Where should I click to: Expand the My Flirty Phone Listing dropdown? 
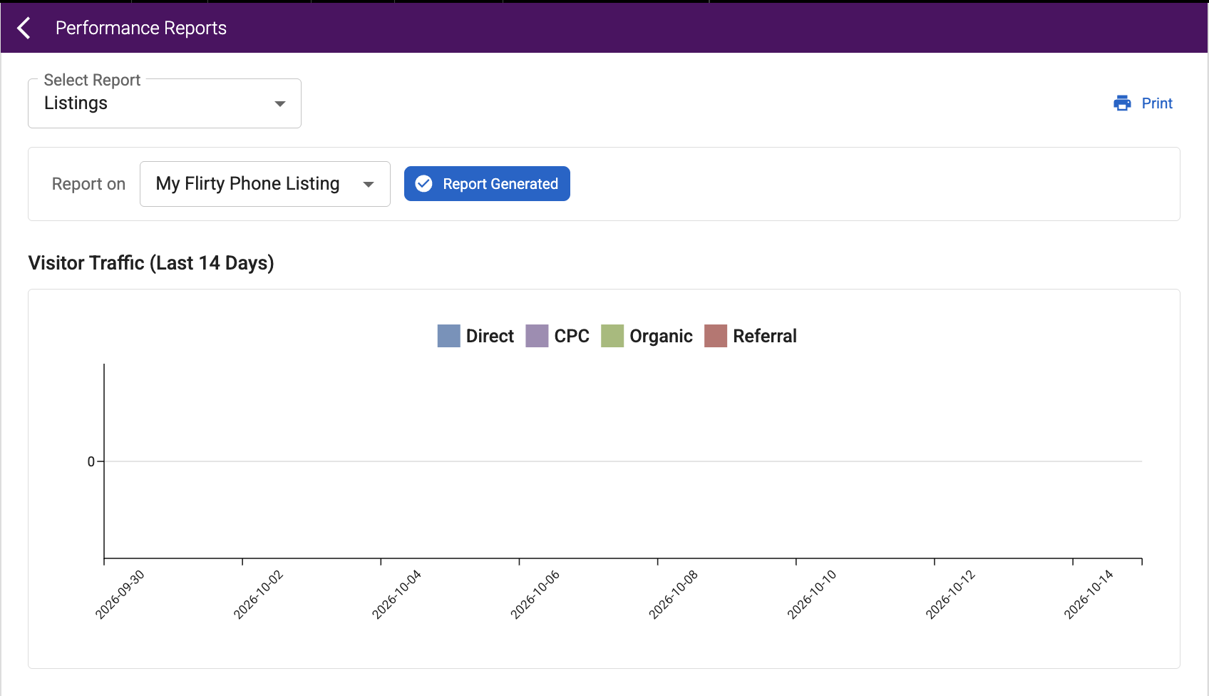pos(265,184)
